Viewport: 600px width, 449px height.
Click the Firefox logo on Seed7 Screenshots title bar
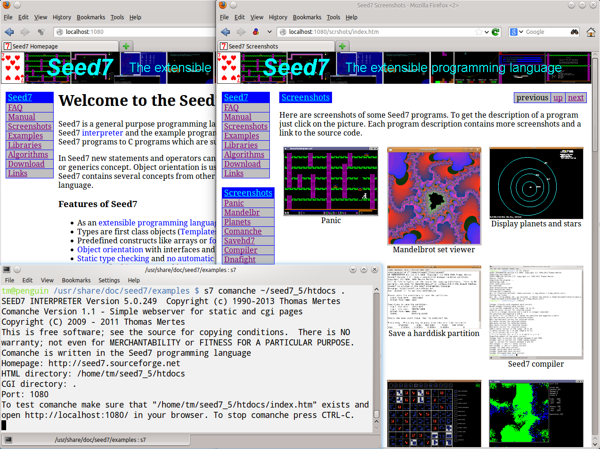tap(223, 5)
